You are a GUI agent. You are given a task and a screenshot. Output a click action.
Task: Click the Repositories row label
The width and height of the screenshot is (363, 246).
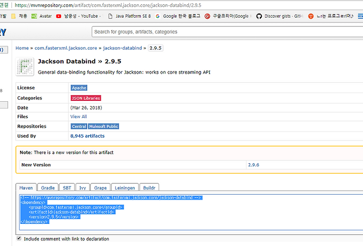pyautogui.click(x=32, y=127)
